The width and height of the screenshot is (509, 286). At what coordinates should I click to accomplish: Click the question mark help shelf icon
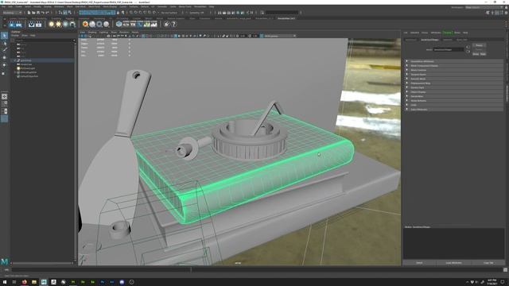(x=173, y=25)
